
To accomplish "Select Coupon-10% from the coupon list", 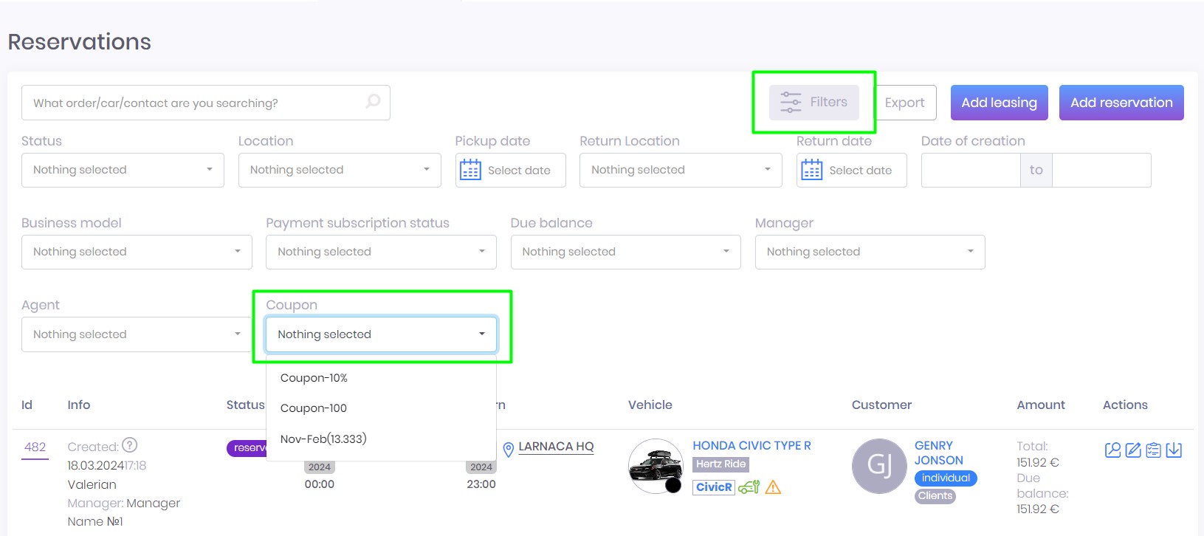I will [314, 378].
